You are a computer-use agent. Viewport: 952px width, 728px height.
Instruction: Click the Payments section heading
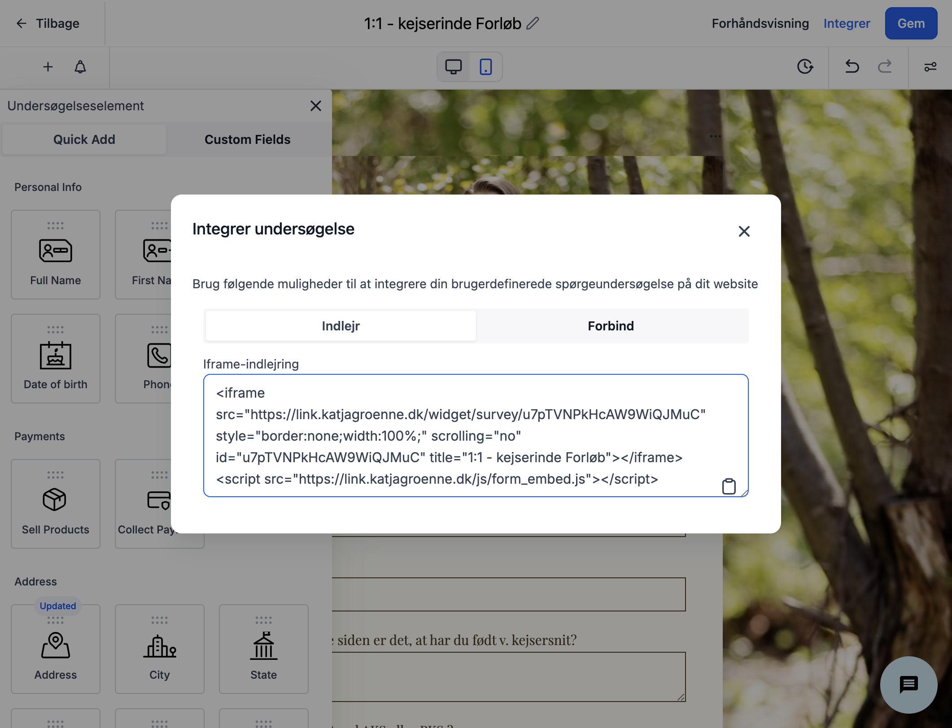point(39,437)
